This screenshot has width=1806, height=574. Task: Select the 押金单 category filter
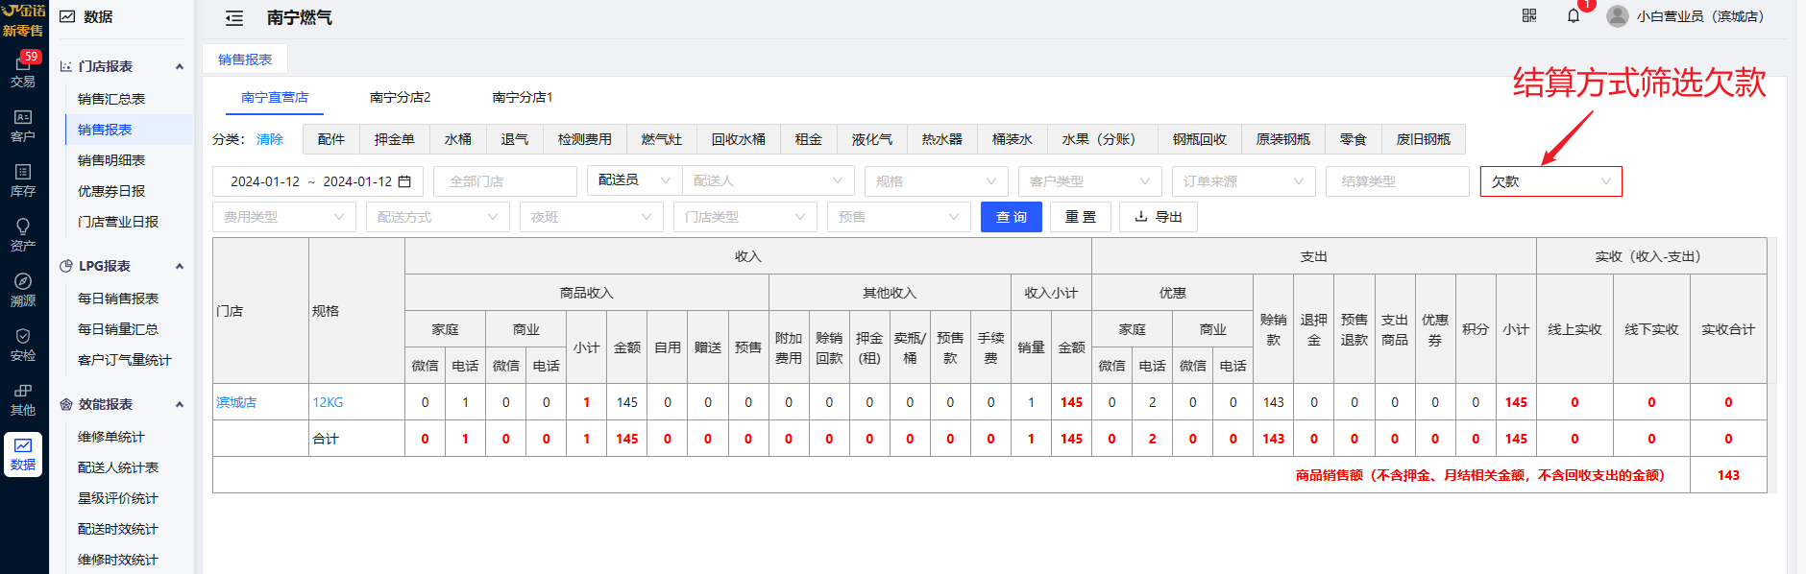click(x=395, y=139)
